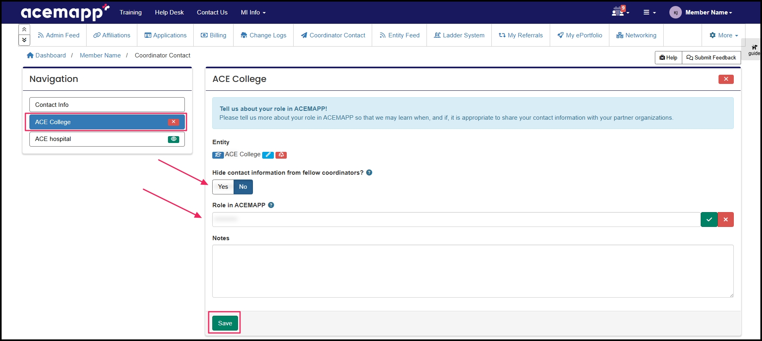Screen dimensions: 762x341
Task: Cancel role edit with the red X button
Action: tap(726, 220)
